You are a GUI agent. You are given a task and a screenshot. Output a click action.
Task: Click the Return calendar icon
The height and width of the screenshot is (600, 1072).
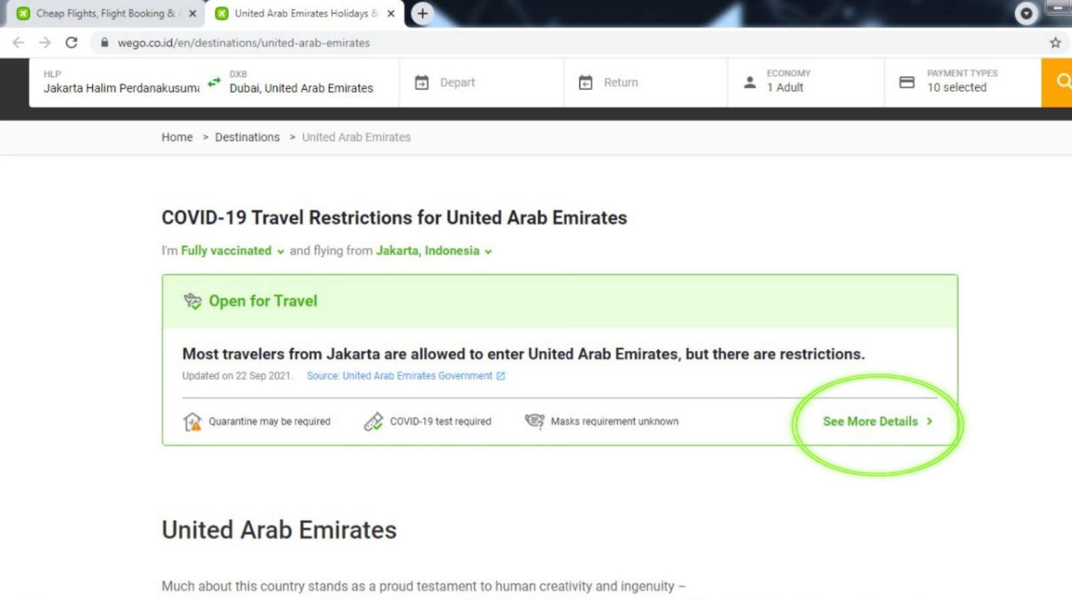click(586, 82)
